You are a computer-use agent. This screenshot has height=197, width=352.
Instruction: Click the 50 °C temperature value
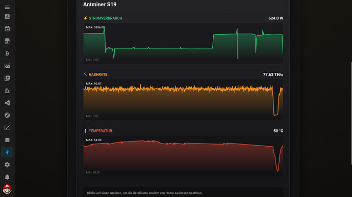[x=278, y=131]
